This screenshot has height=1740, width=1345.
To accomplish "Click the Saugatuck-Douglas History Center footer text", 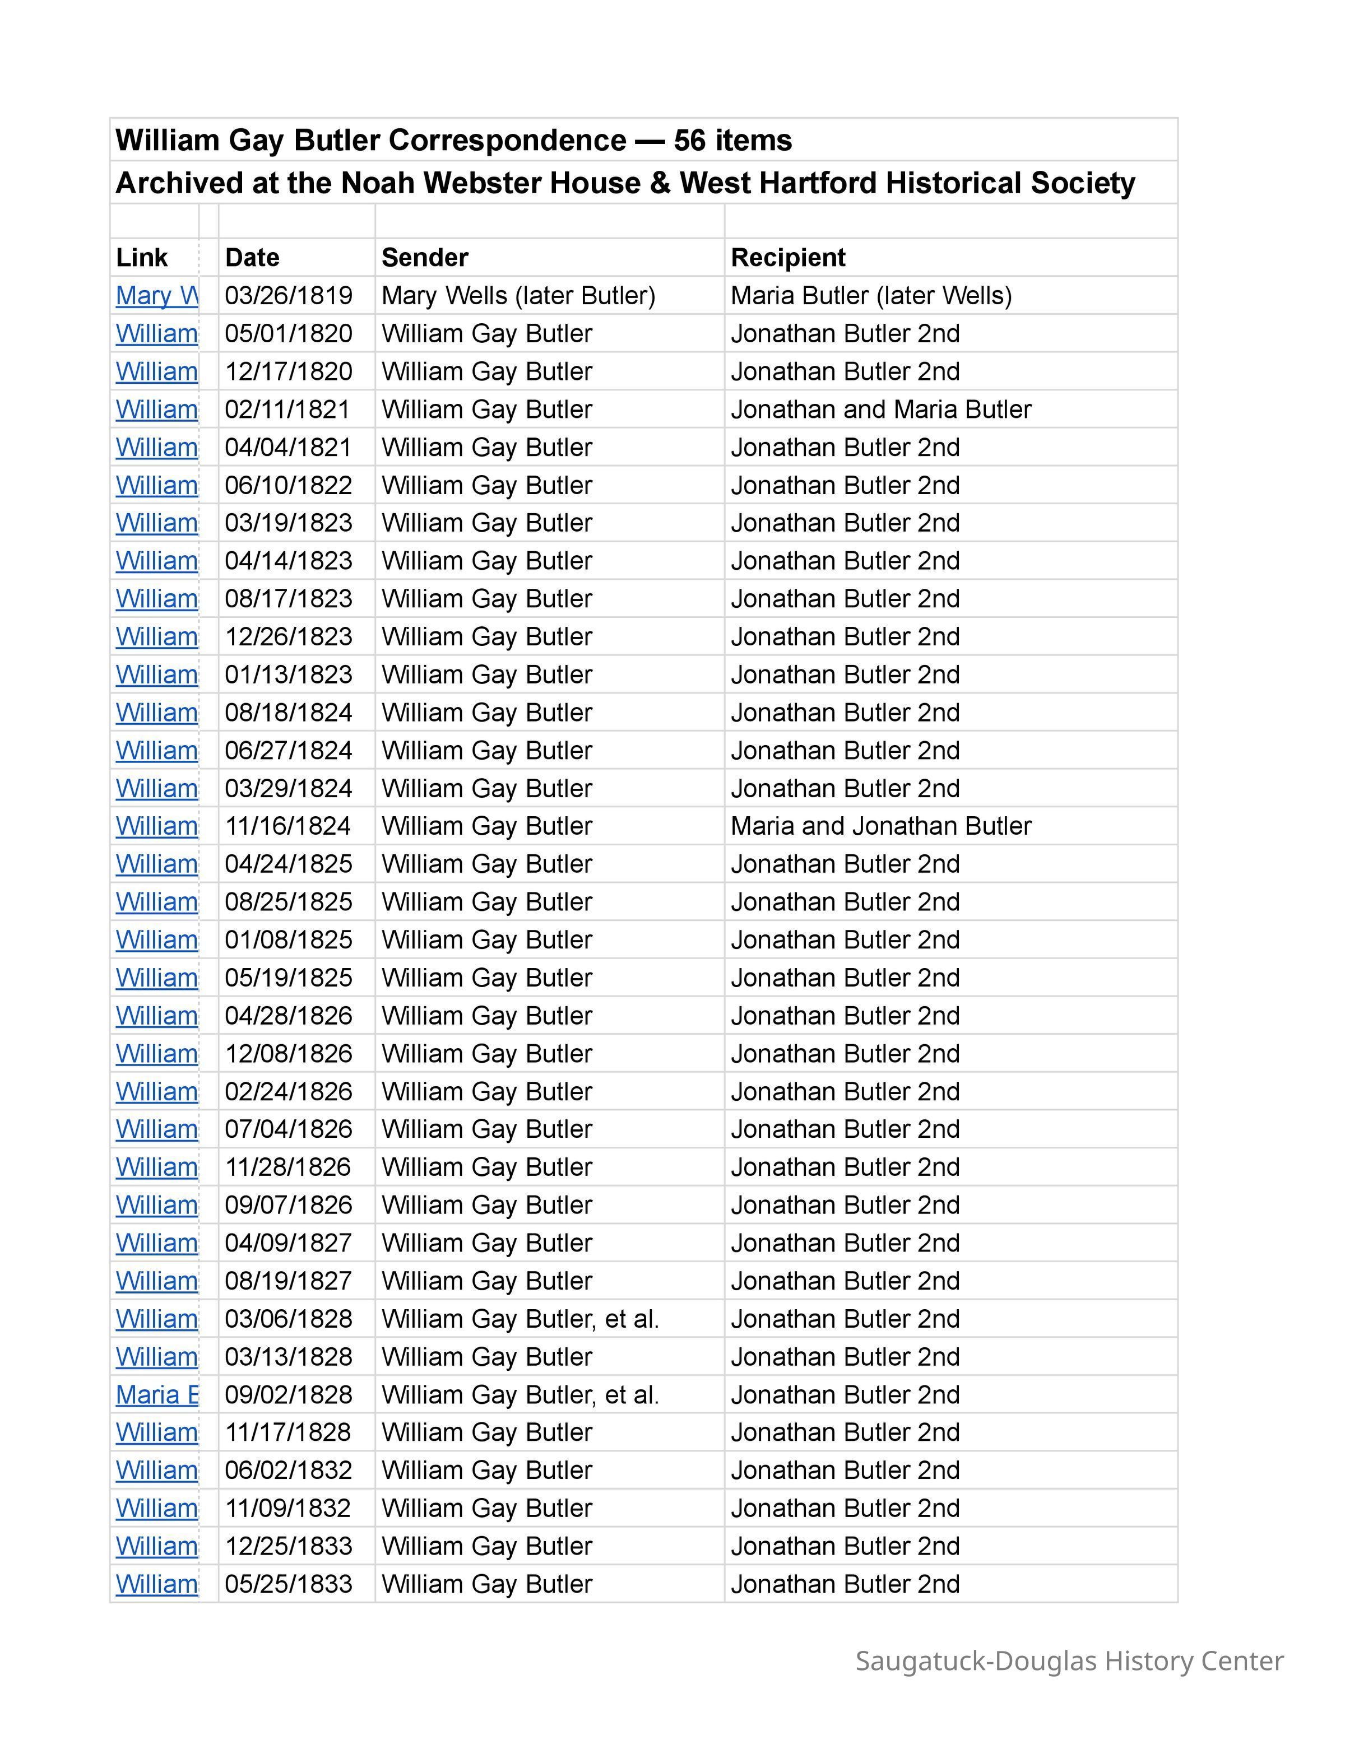I will pos(1069,1661).
